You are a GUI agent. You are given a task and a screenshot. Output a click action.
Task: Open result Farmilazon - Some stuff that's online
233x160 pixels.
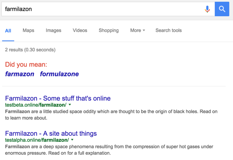pos(58,98)
